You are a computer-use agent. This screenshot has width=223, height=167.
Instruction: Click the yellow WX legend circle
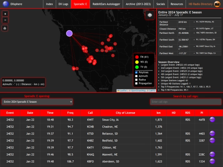click(x=137, y=62)
